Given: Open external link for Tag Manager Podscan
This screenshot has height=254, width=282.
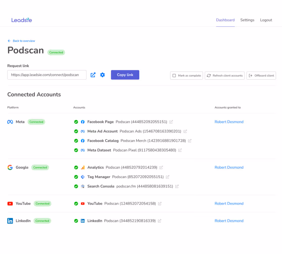Looking at the screenshot, I should click(168, 177).
